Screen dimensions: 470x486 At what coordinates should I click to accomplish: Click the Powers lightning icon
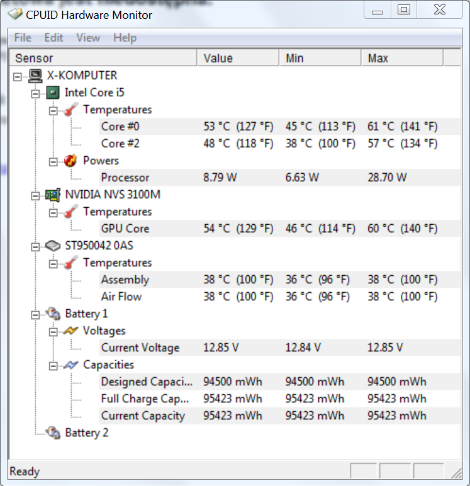[70, 161]
